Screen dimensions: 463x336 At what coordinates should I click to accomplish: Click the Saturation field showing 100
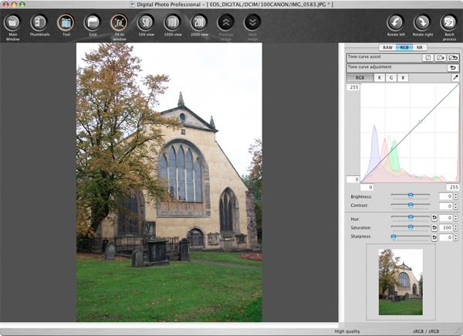(446, 228)
